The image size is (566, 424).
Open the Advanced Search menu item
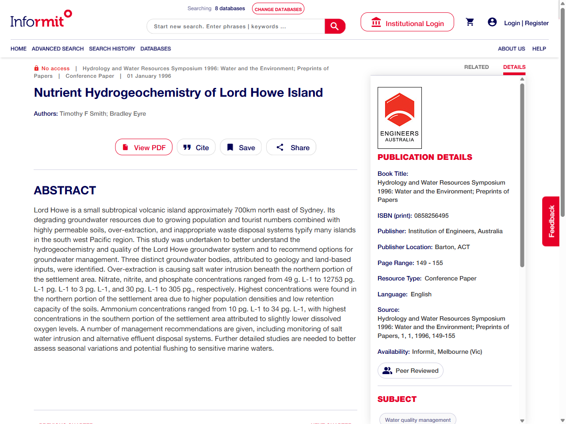[x=57, y=49]
